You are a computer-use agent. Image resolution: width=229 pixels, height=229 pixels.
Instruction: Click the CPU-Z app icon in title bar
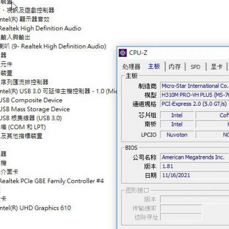pyautogui.click(x=123, y=53)
